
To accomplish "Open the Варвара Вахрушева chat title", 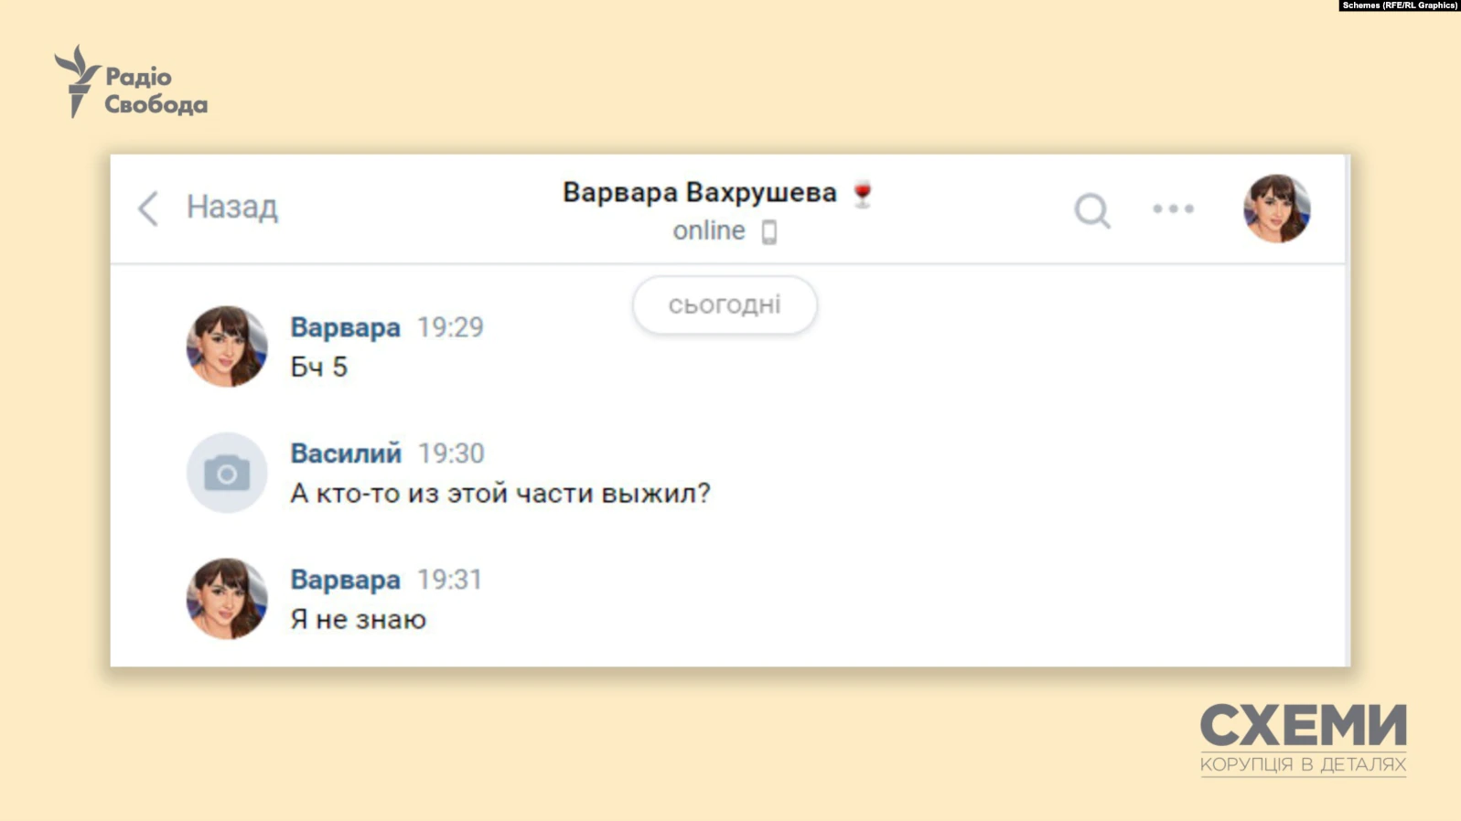I will pos(699,193).
